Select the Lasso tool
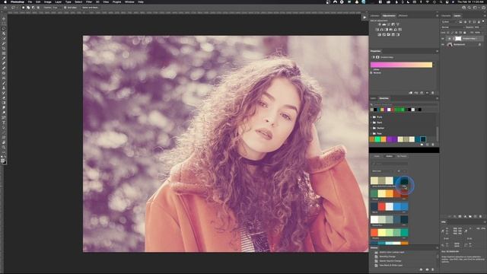Image resolution: width=487 pixels, height=274 pixels. 4,28
